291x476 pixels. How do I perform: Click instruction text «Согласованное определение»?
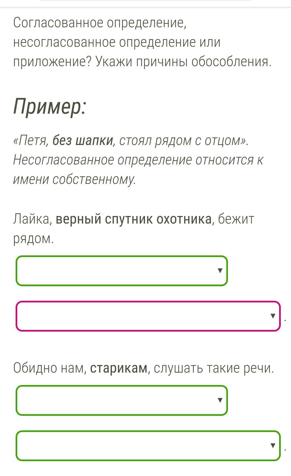[x=100, y=23]
